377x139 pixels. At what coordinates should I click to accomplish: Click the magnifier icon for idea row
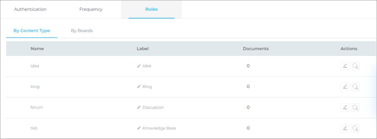click(355, 66)
